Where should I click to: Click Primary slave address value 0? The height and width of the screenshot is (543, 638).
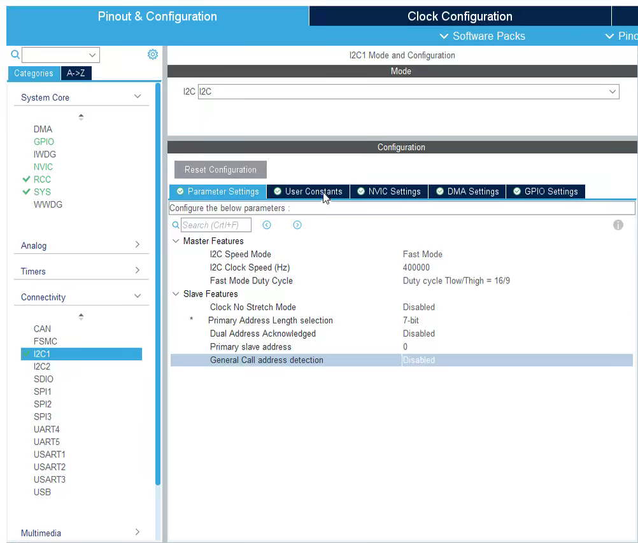[405, 347]
